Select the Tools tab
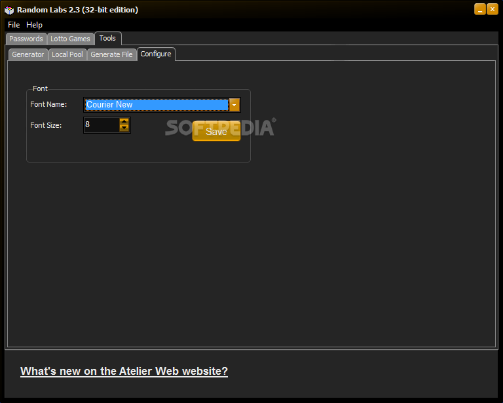Viewport: 503px width, 403px height. point(107,38)
